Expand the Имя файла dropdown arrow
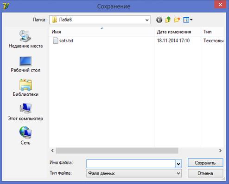Image resolution: width=229 pixels, height=184 pixels. (x=178, y=164)
